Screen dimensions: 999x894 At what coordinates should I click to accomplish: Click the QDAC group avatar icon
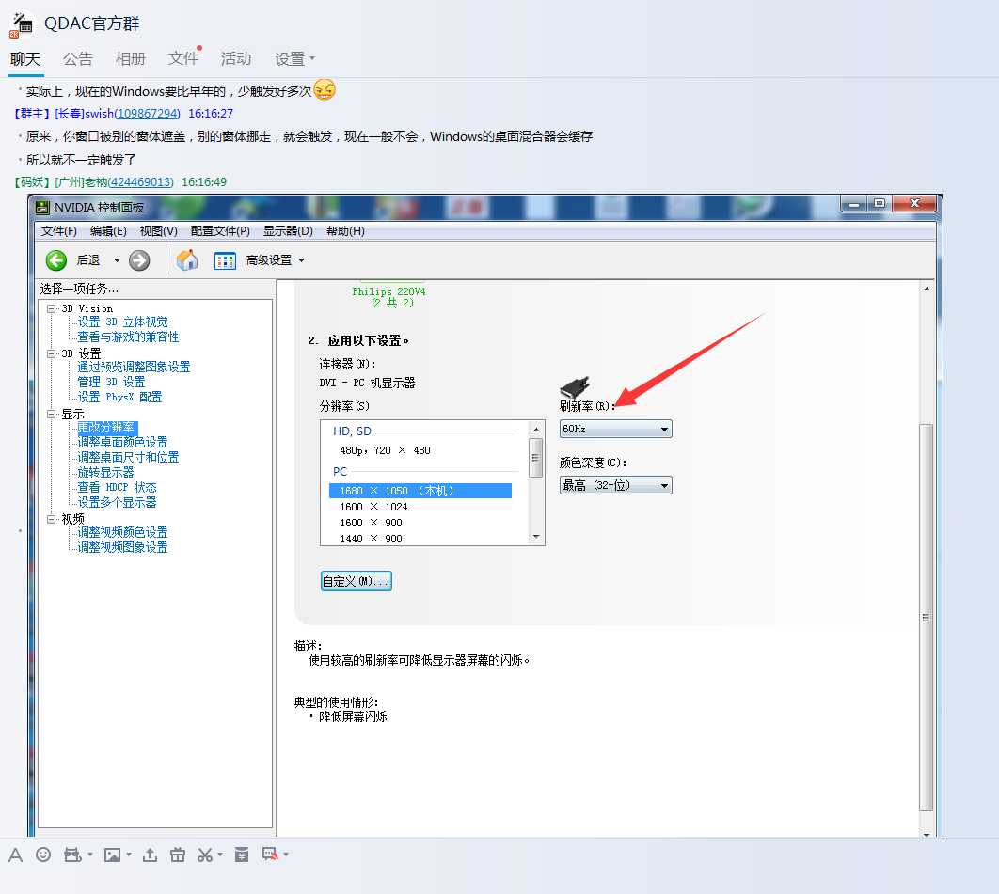pos(22,24)
